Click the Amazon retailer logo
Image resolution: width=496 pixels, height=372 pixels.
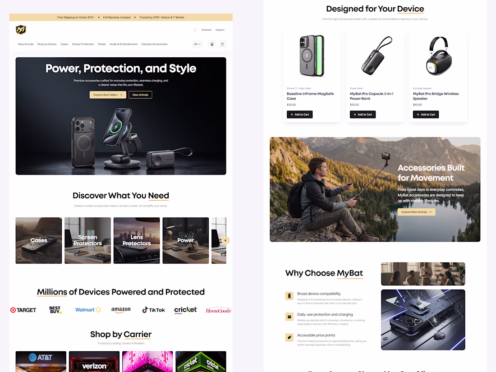(121, 310)
